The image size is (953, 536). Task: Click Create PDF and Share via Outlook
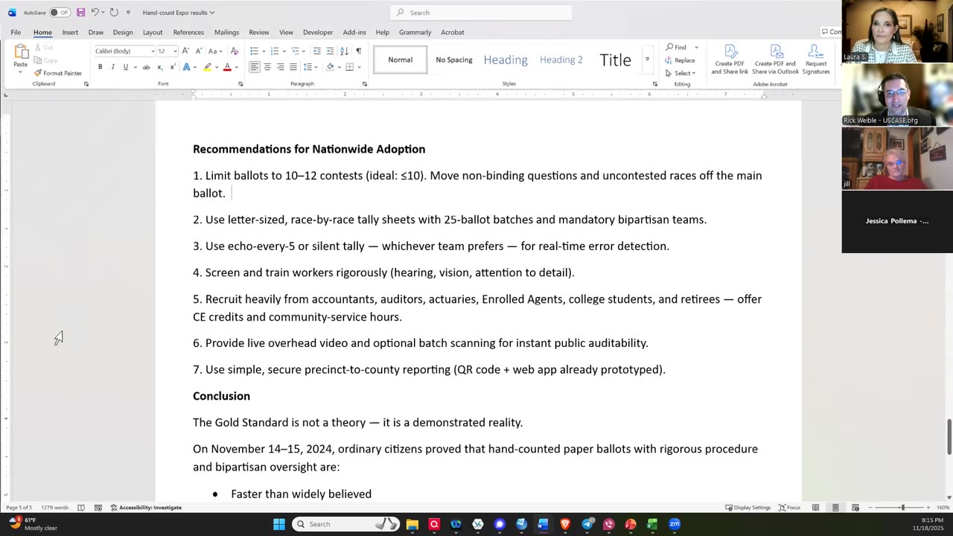[x=775, y=60]
